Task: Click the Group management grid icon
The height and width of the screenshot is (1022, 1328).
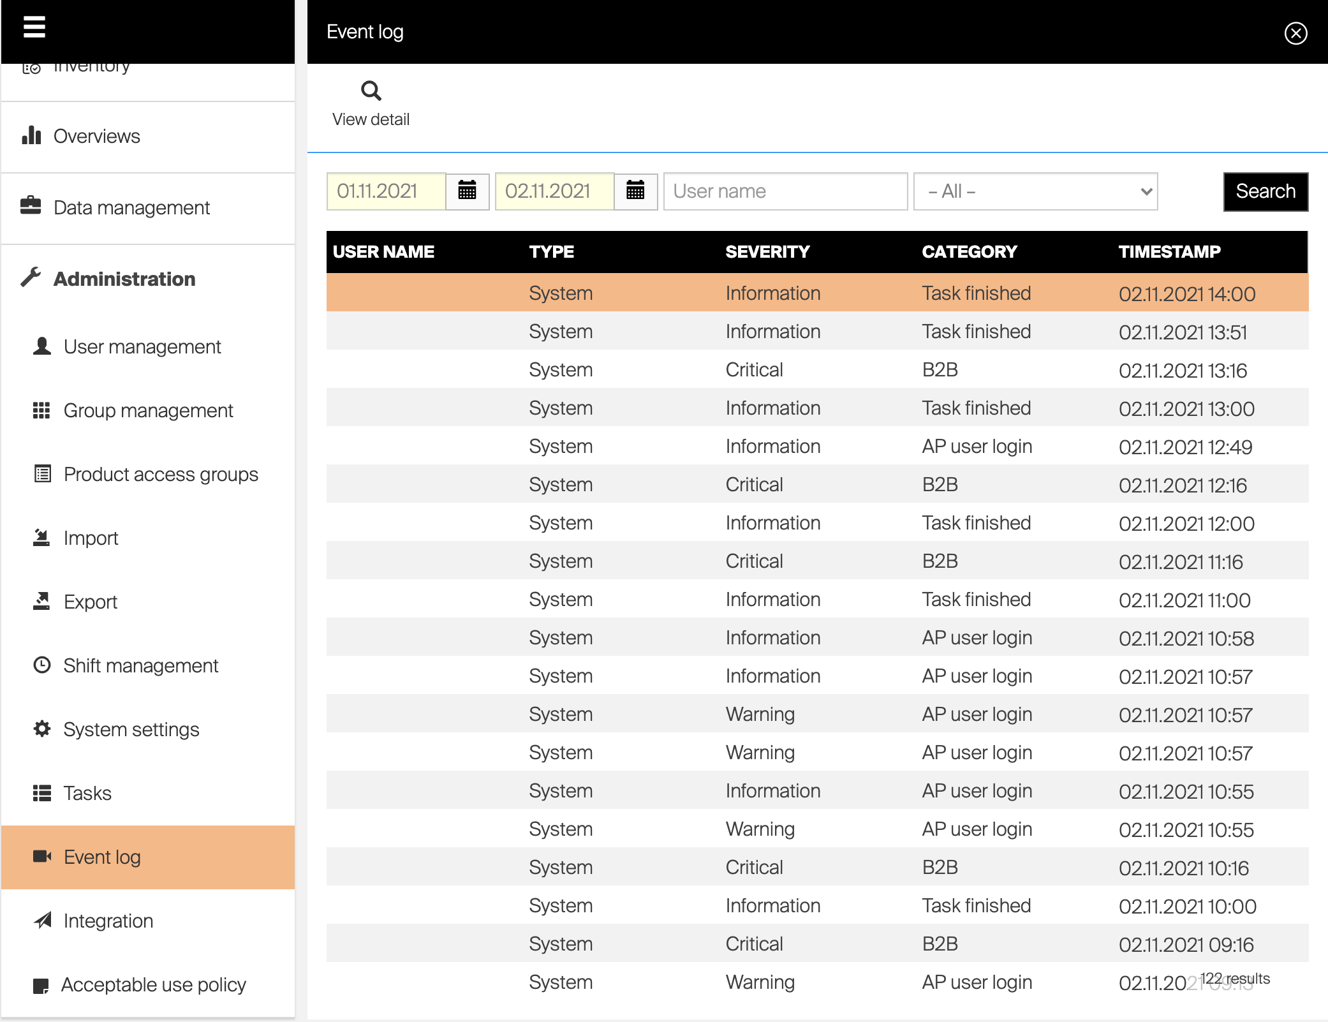Action: click(41, 410)
